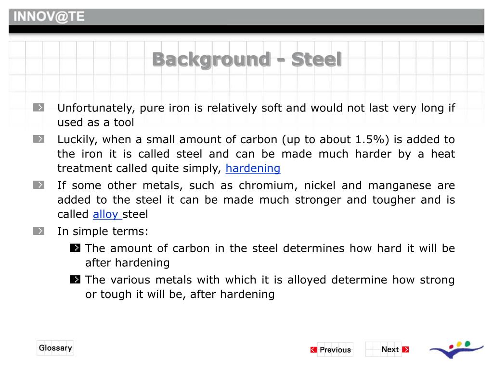Screen dimensions: 493x369
Task: Open the Glossary button
Action: click(55, 348)
